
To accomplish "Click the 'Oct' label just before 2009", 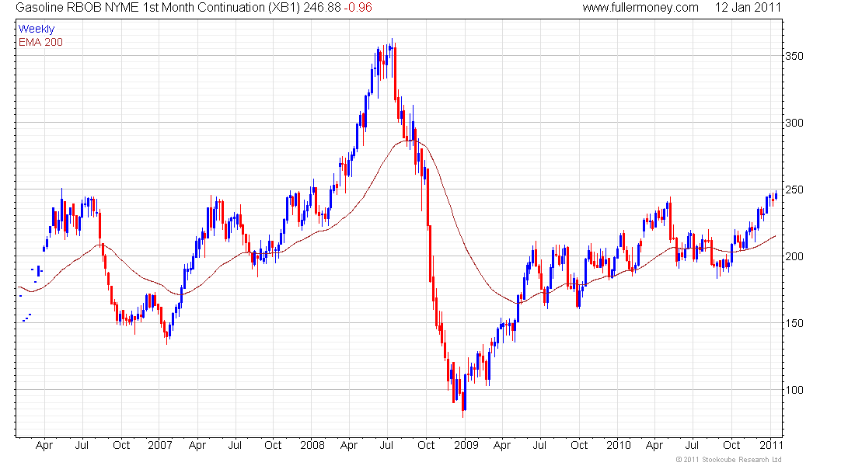I will pos(426,445).
